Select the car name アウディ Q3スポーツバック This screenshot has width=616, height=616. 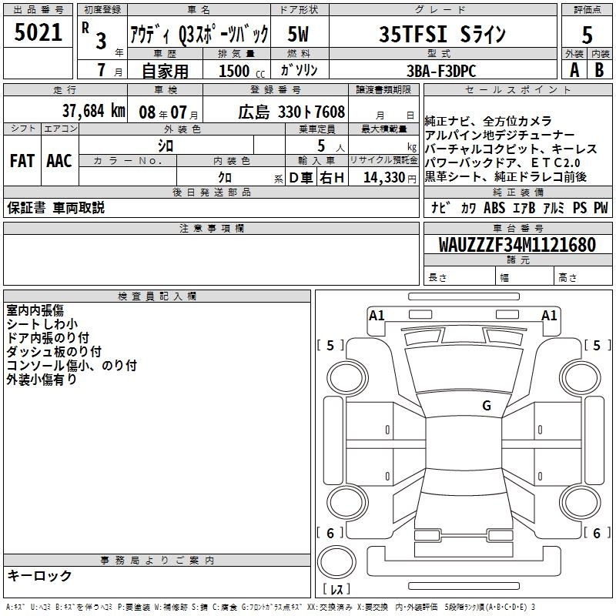199,34
